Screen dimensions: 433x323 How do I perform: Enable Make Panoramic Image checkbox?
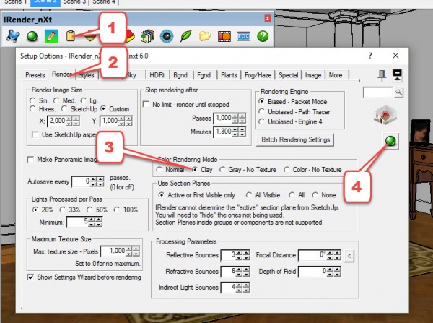click(x=30, y=159)
